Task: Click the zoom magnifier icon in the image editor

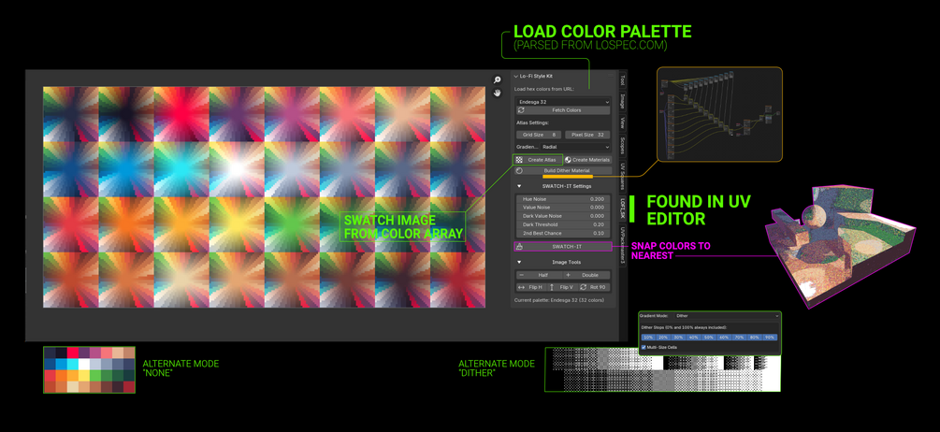Action: click(x=497, y=79)
